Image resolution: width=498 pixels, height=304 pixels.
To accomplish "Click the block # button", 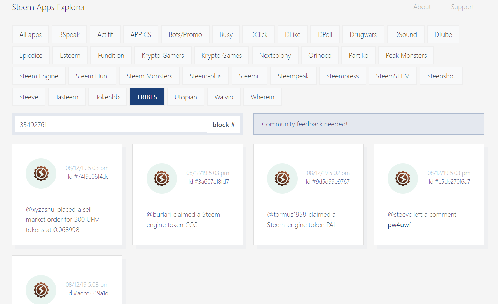I will tap(223, 124).
